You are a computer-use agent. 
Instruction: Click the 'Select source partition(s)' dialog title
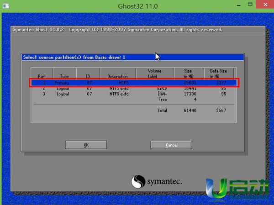pyautogui.click(x=74, y=58)
